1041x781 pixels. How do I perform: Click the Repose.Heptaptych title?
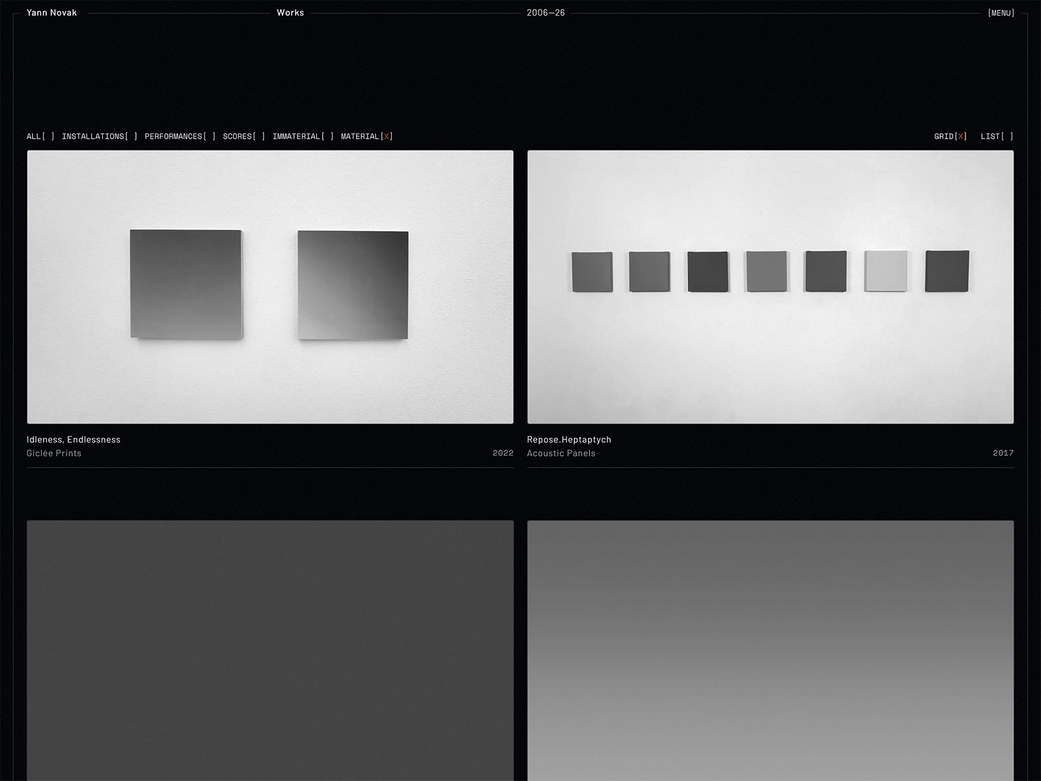click(569, 440)
